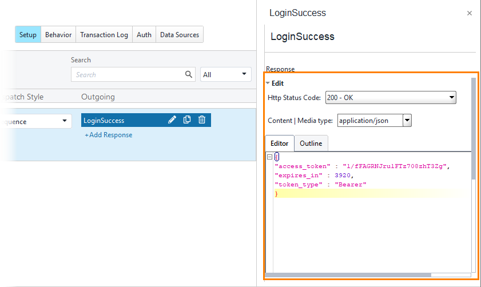The width and height of the screenshot is (481, 287).
Task: Select the Editor tab
Action: 280,143
